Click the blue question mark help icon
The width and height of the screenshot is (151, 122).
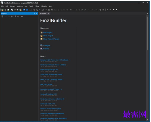click(24, 10)
